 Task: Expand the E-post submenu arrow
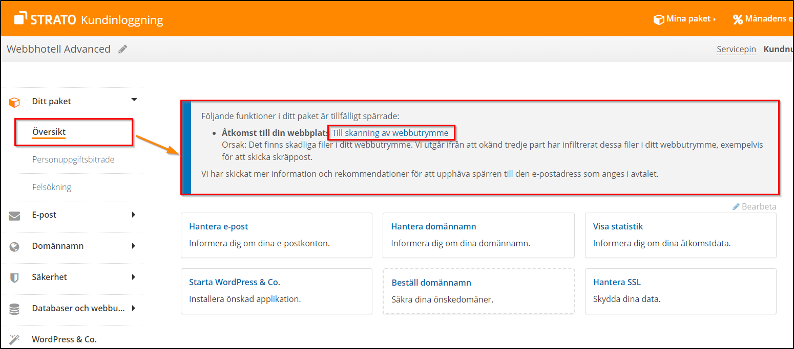[x=134, y=215]
